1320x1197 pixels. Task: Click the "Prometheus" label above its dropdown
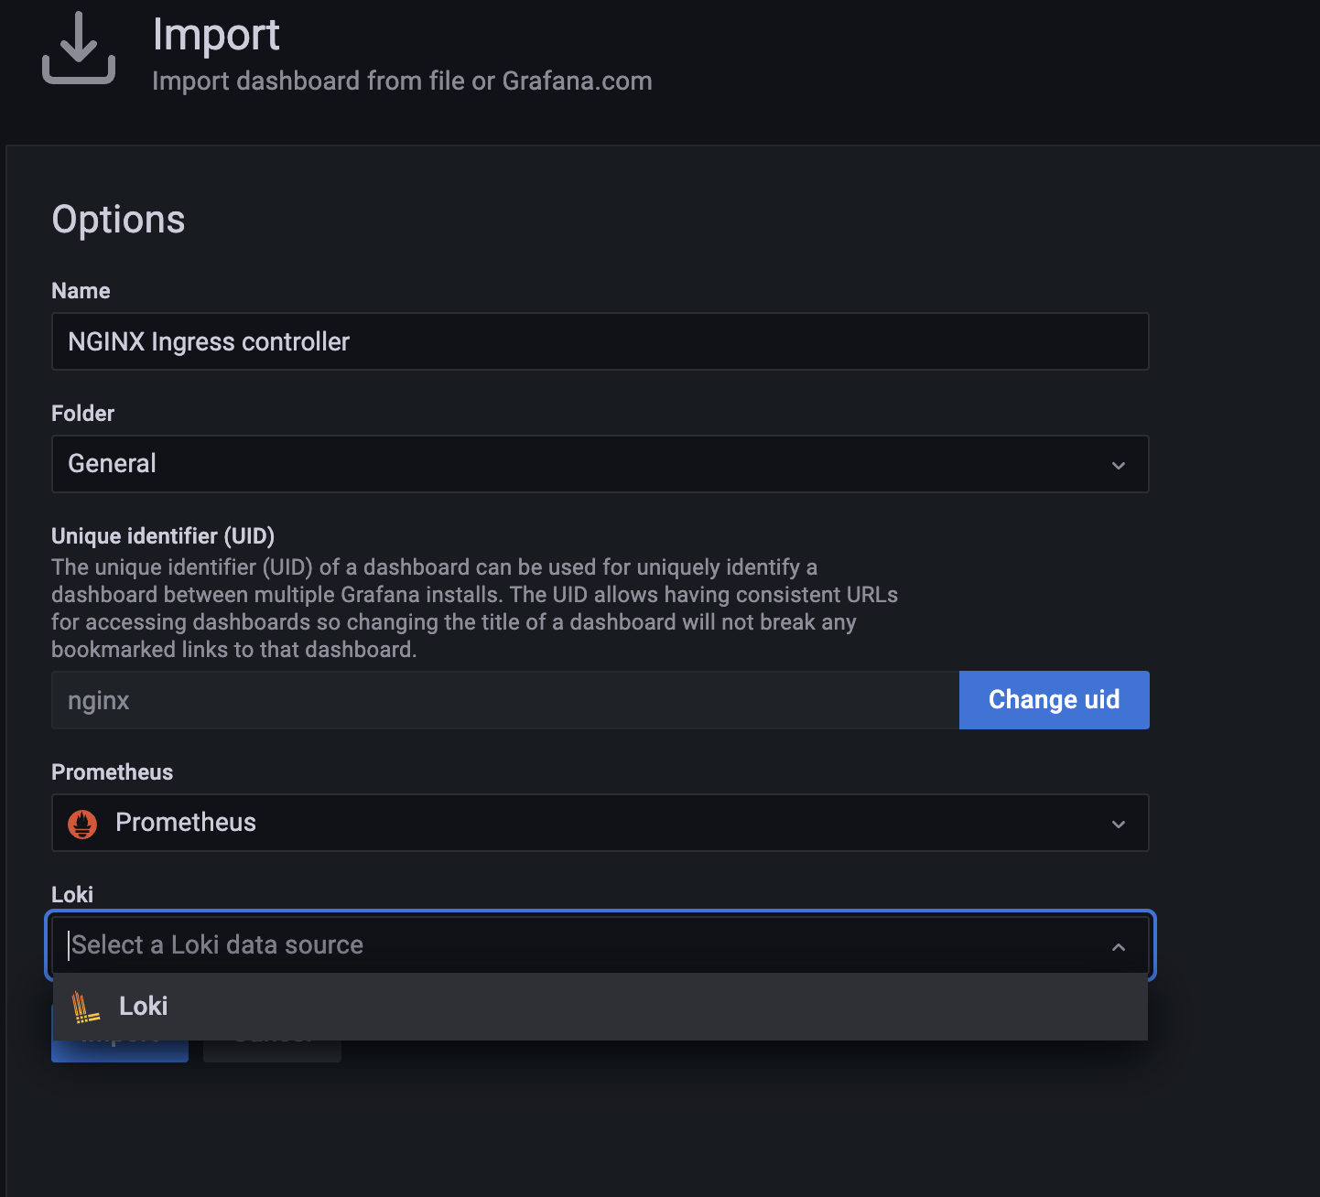[112, 772]
